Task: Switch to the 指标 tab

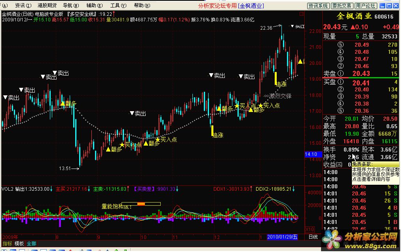Action: (7, 244)
